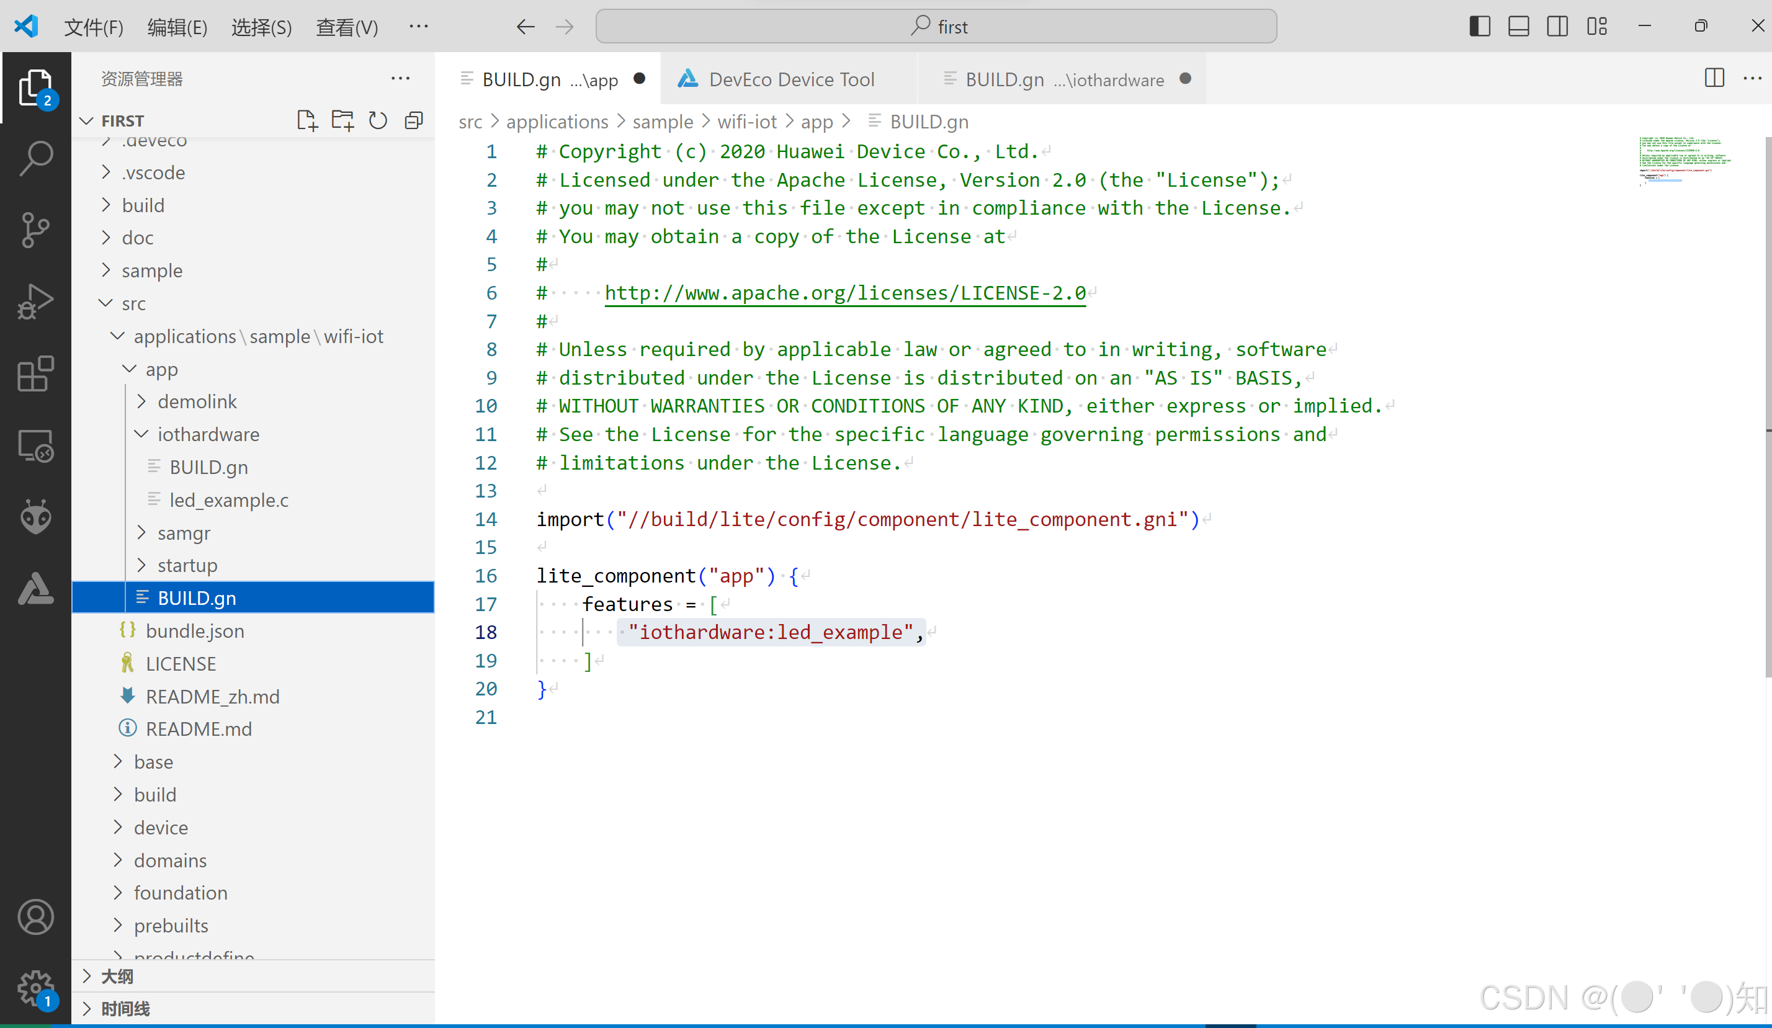Toggle the bottom panel visibility
Screen dimensions: 1772x1028
1518,27
